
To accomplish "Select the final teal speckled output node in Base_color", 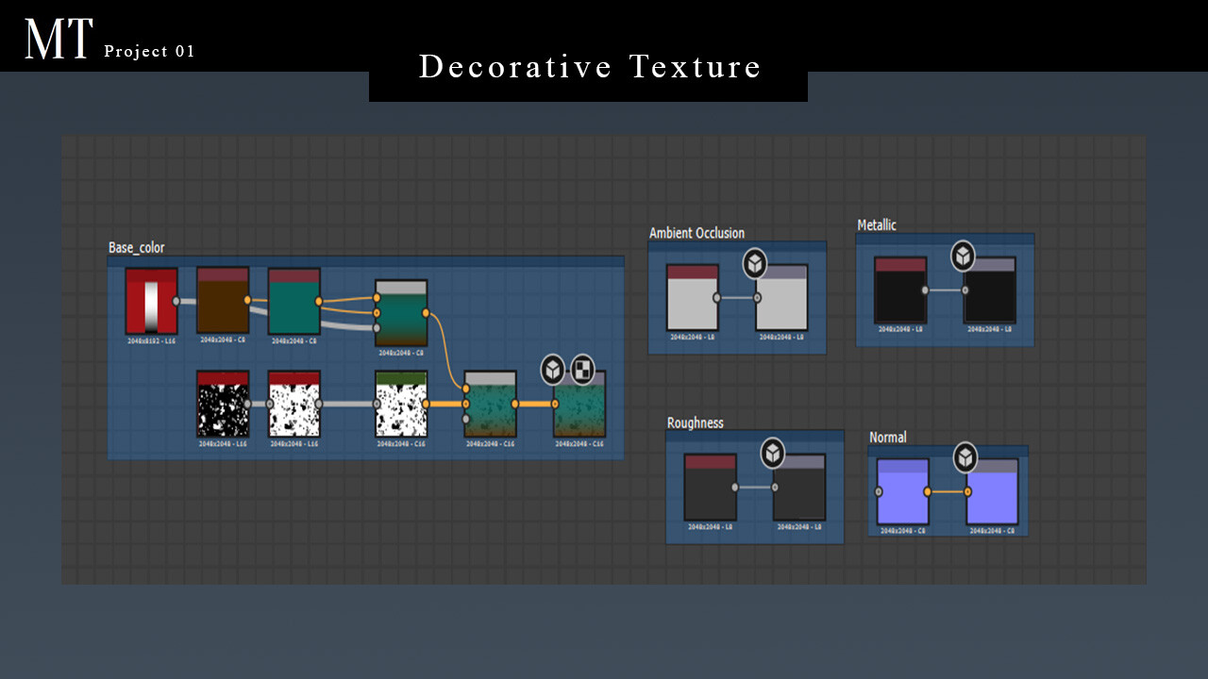I will pos(579,410).
